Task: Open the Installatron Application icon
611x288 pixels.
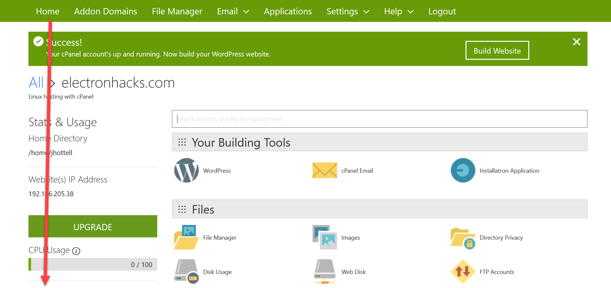Action: (463, 170)
